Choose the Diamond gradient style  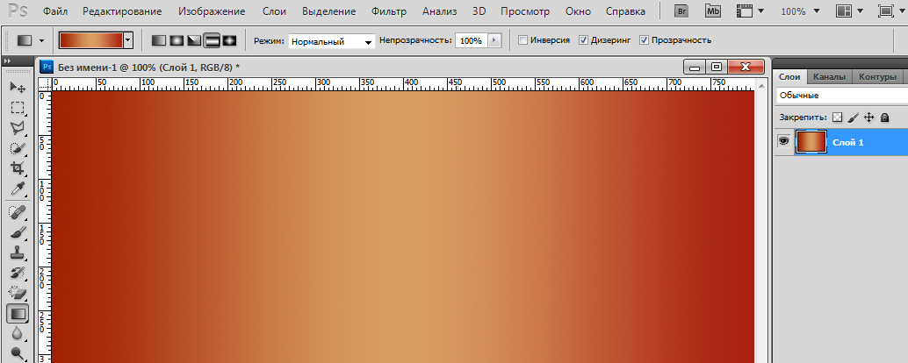point(230,40)
